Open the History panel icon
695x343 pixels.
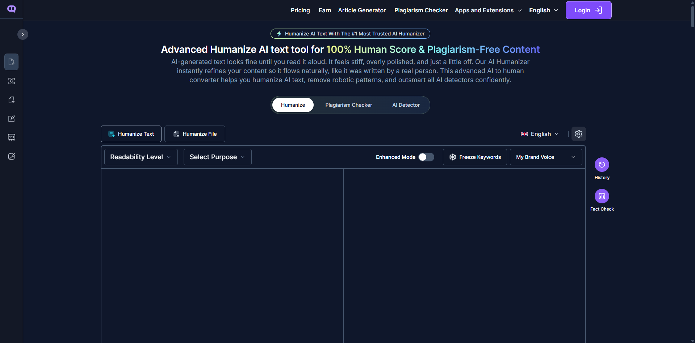click(x=602, y=165)
